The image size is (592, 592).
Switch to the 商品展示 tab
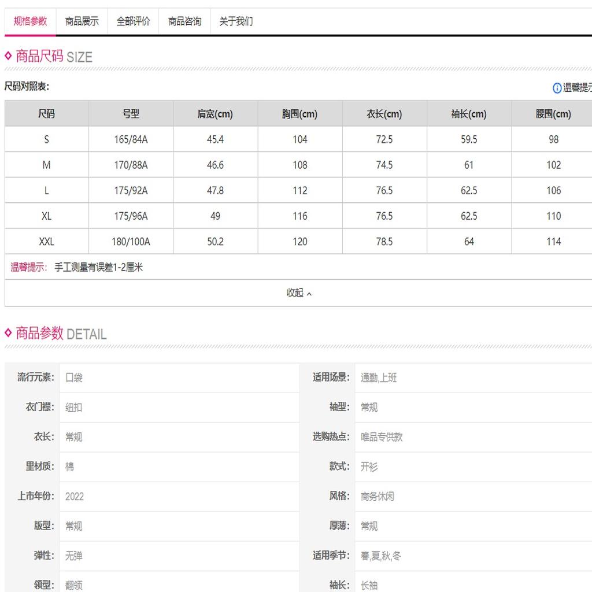coord(82,21)
